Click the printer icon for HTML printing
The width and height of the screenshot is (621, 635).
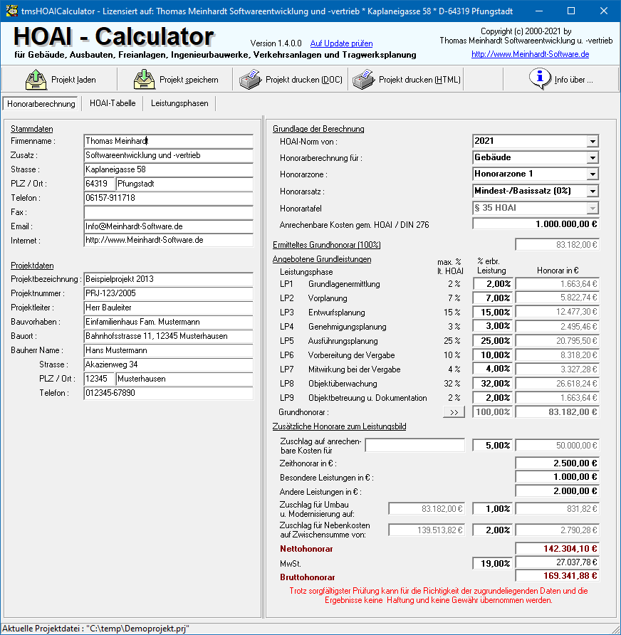click(363, 79)
